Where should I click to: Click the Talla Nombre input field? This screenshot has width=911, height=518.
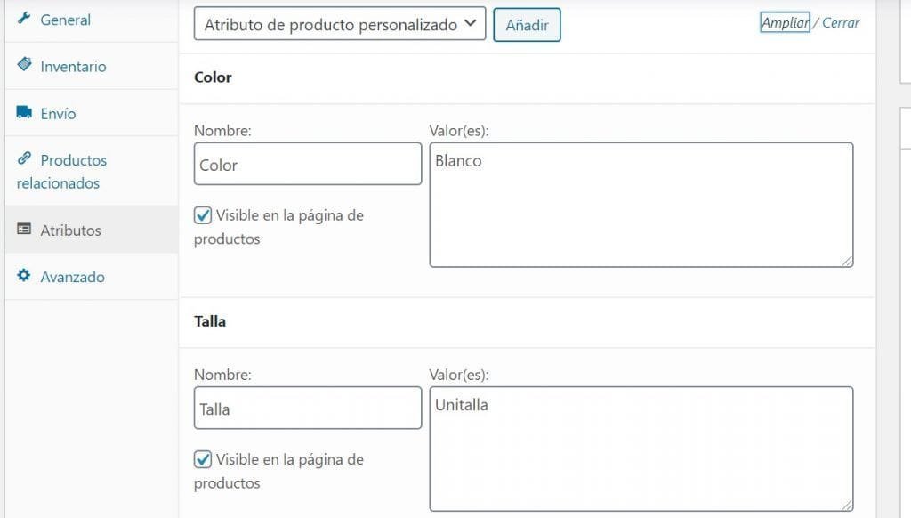308,409
